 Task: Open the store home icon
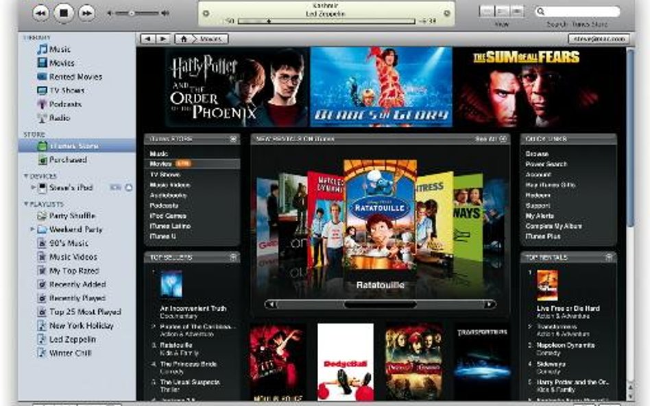[x=184, y=39]
